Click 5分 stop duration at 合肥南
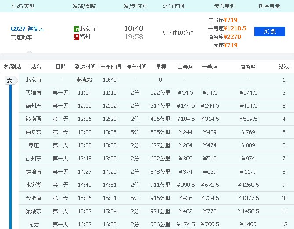This screenshot has height=229, width=294. click(135, 198)
